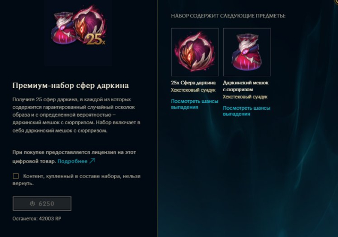
Task: Click the 'Даркинский мешок с сюрпризом' item name
Action: [x=246, y=86]
